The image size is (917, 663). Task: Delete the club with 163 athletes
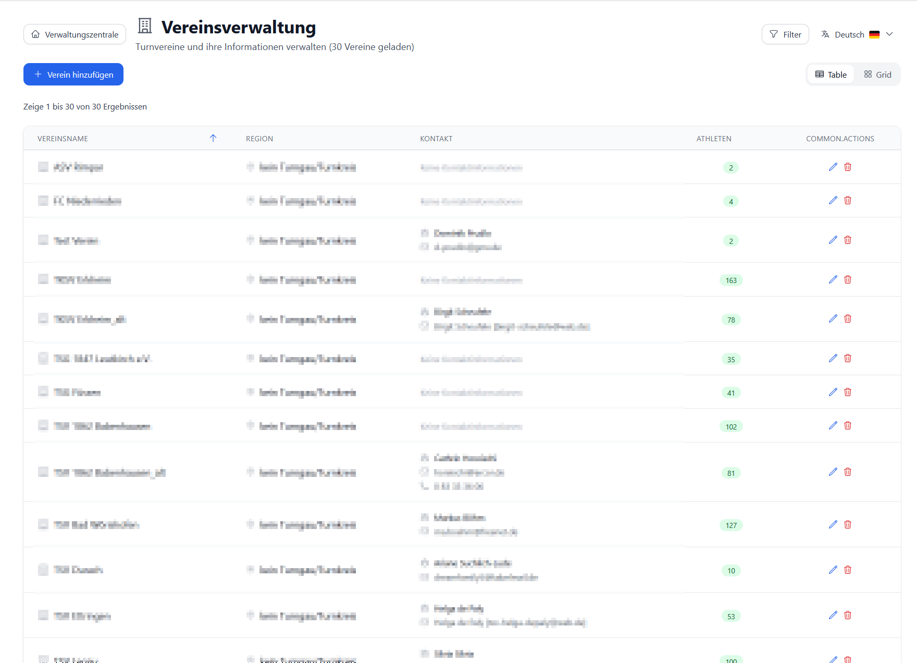(848, 280)
